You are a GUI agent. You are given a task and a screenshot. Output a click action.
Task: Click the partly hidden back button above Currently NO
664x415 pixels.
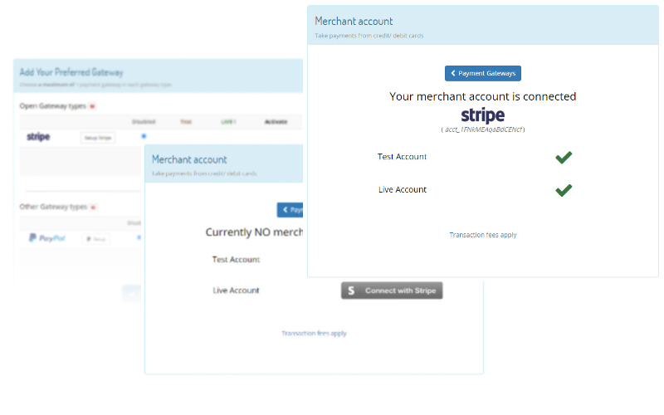pyautogui.click(x=291, y=210)
